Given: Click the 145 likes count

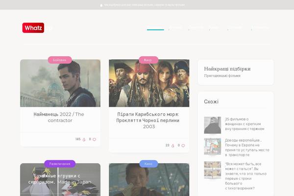Looking at the screenshot, I should (78, 139).
